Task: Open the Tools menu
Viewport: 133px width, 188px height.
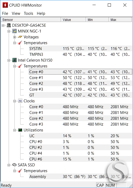Action: coord(28,13)
